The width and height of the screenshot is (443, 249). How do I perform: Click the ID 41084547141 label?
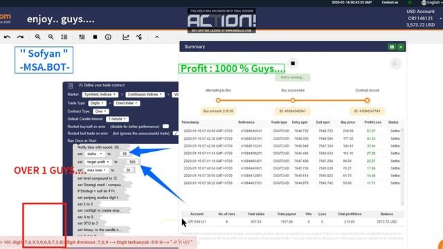coord(368,111)
